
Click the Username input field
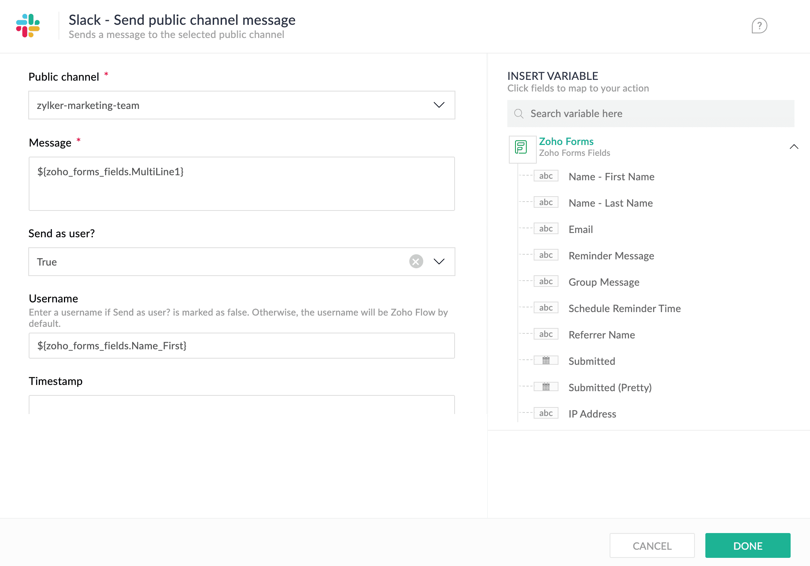pyautogui.click(x=242, y=345)
